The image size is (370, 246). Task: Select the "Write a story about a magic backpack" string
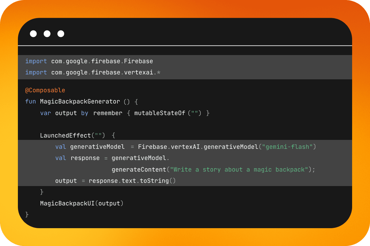[240, 170]
